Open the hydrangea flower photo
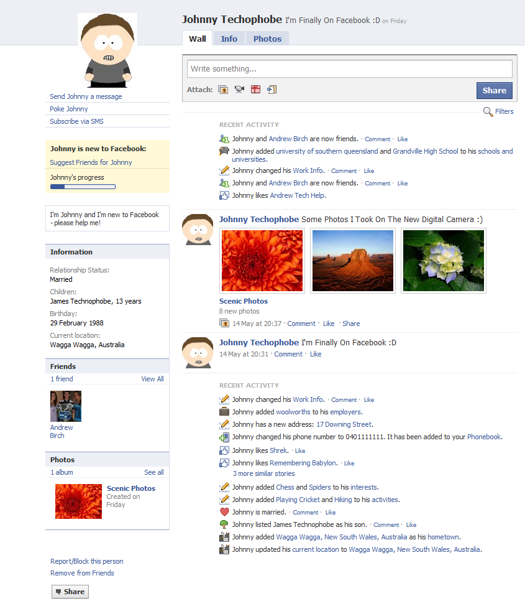Screen dimensions: 525x601 [x=444, y=261]
